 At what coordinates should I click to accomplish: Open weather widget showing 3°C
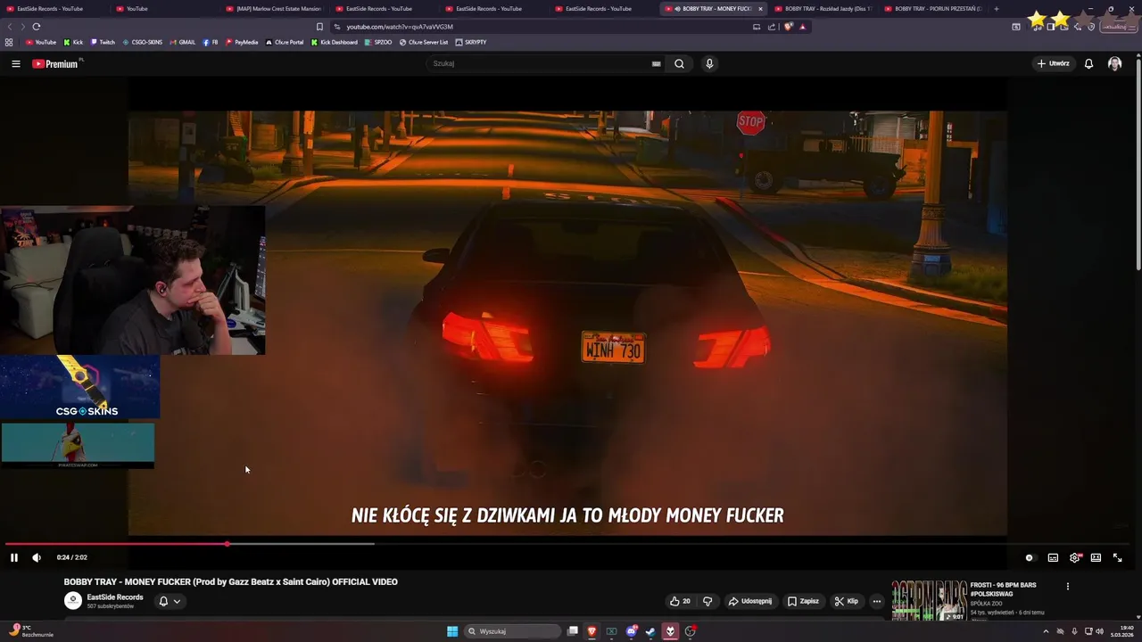[32, 631]
